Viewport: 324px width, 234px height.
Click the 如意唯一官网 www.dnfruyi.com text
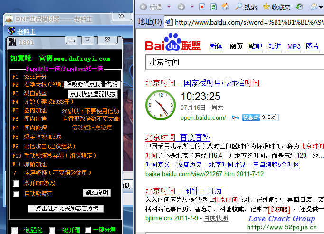(60, 59)
